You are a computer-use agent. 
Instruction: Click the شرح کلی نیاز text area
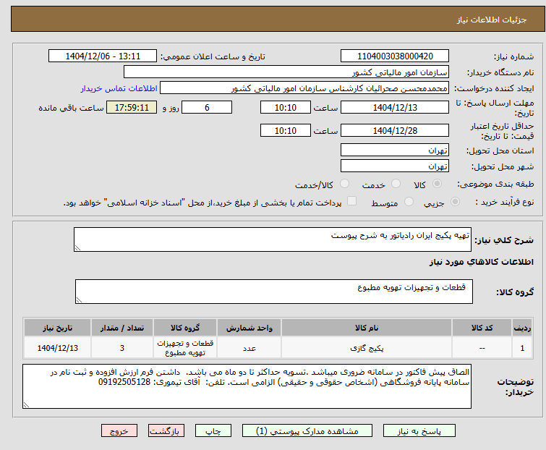tap(273, 239)
